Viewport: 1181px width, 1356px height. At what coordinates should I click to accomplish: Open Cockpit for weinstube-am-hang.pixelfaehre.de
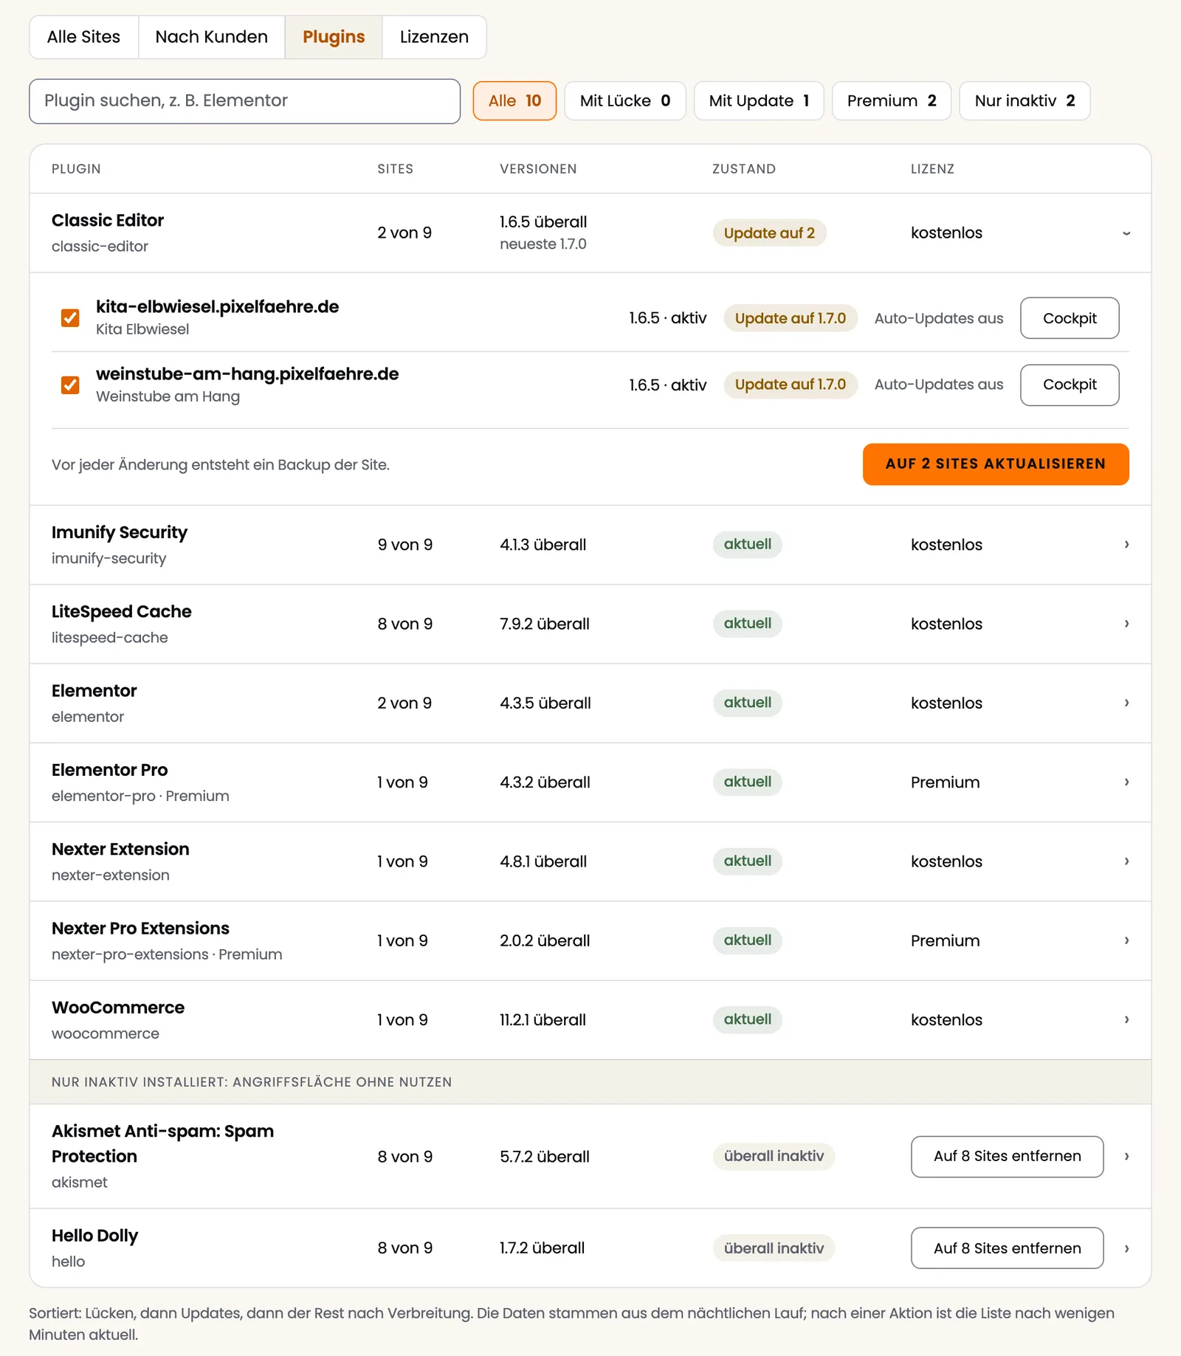tap(1070, 385)
